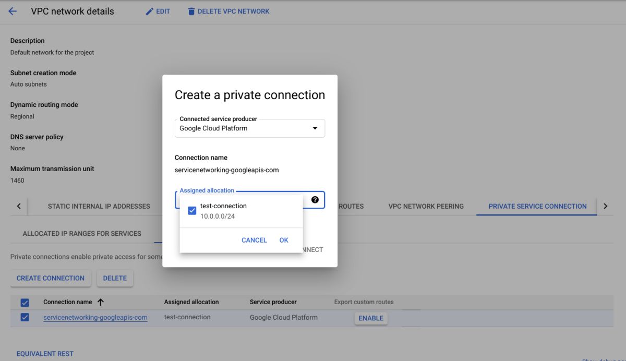Viewport: 626px width, 361px height.
Task: Click the Service producer column header
Action: pos(273,302)
